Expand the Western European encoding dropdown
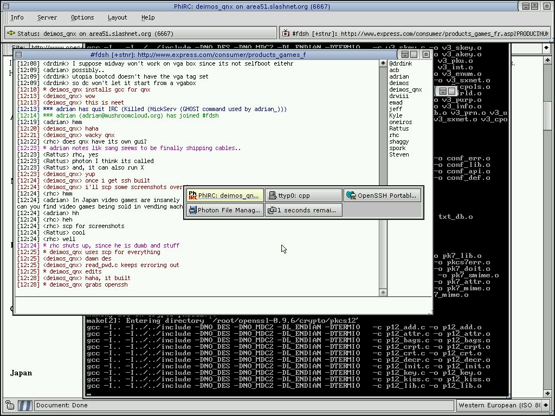This screenshot has height=416, width=555. [546, 405]
